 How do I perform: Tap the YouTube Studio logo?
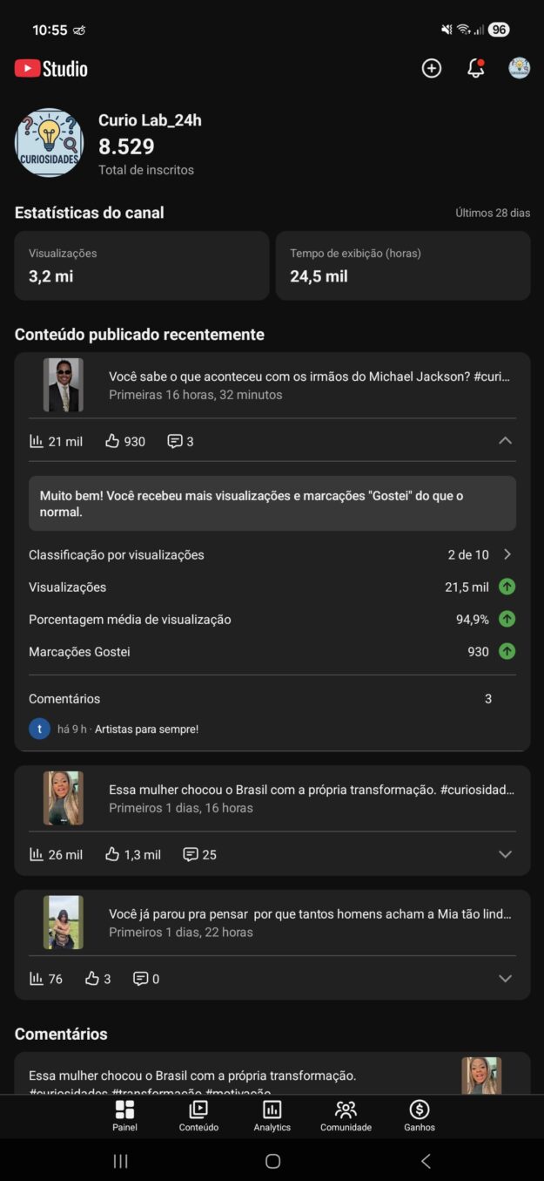pos(51,69)
